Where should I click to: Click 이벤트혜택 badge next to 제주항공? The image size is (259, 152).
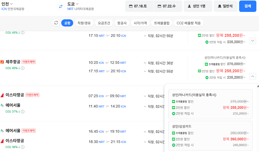point(29,62)
